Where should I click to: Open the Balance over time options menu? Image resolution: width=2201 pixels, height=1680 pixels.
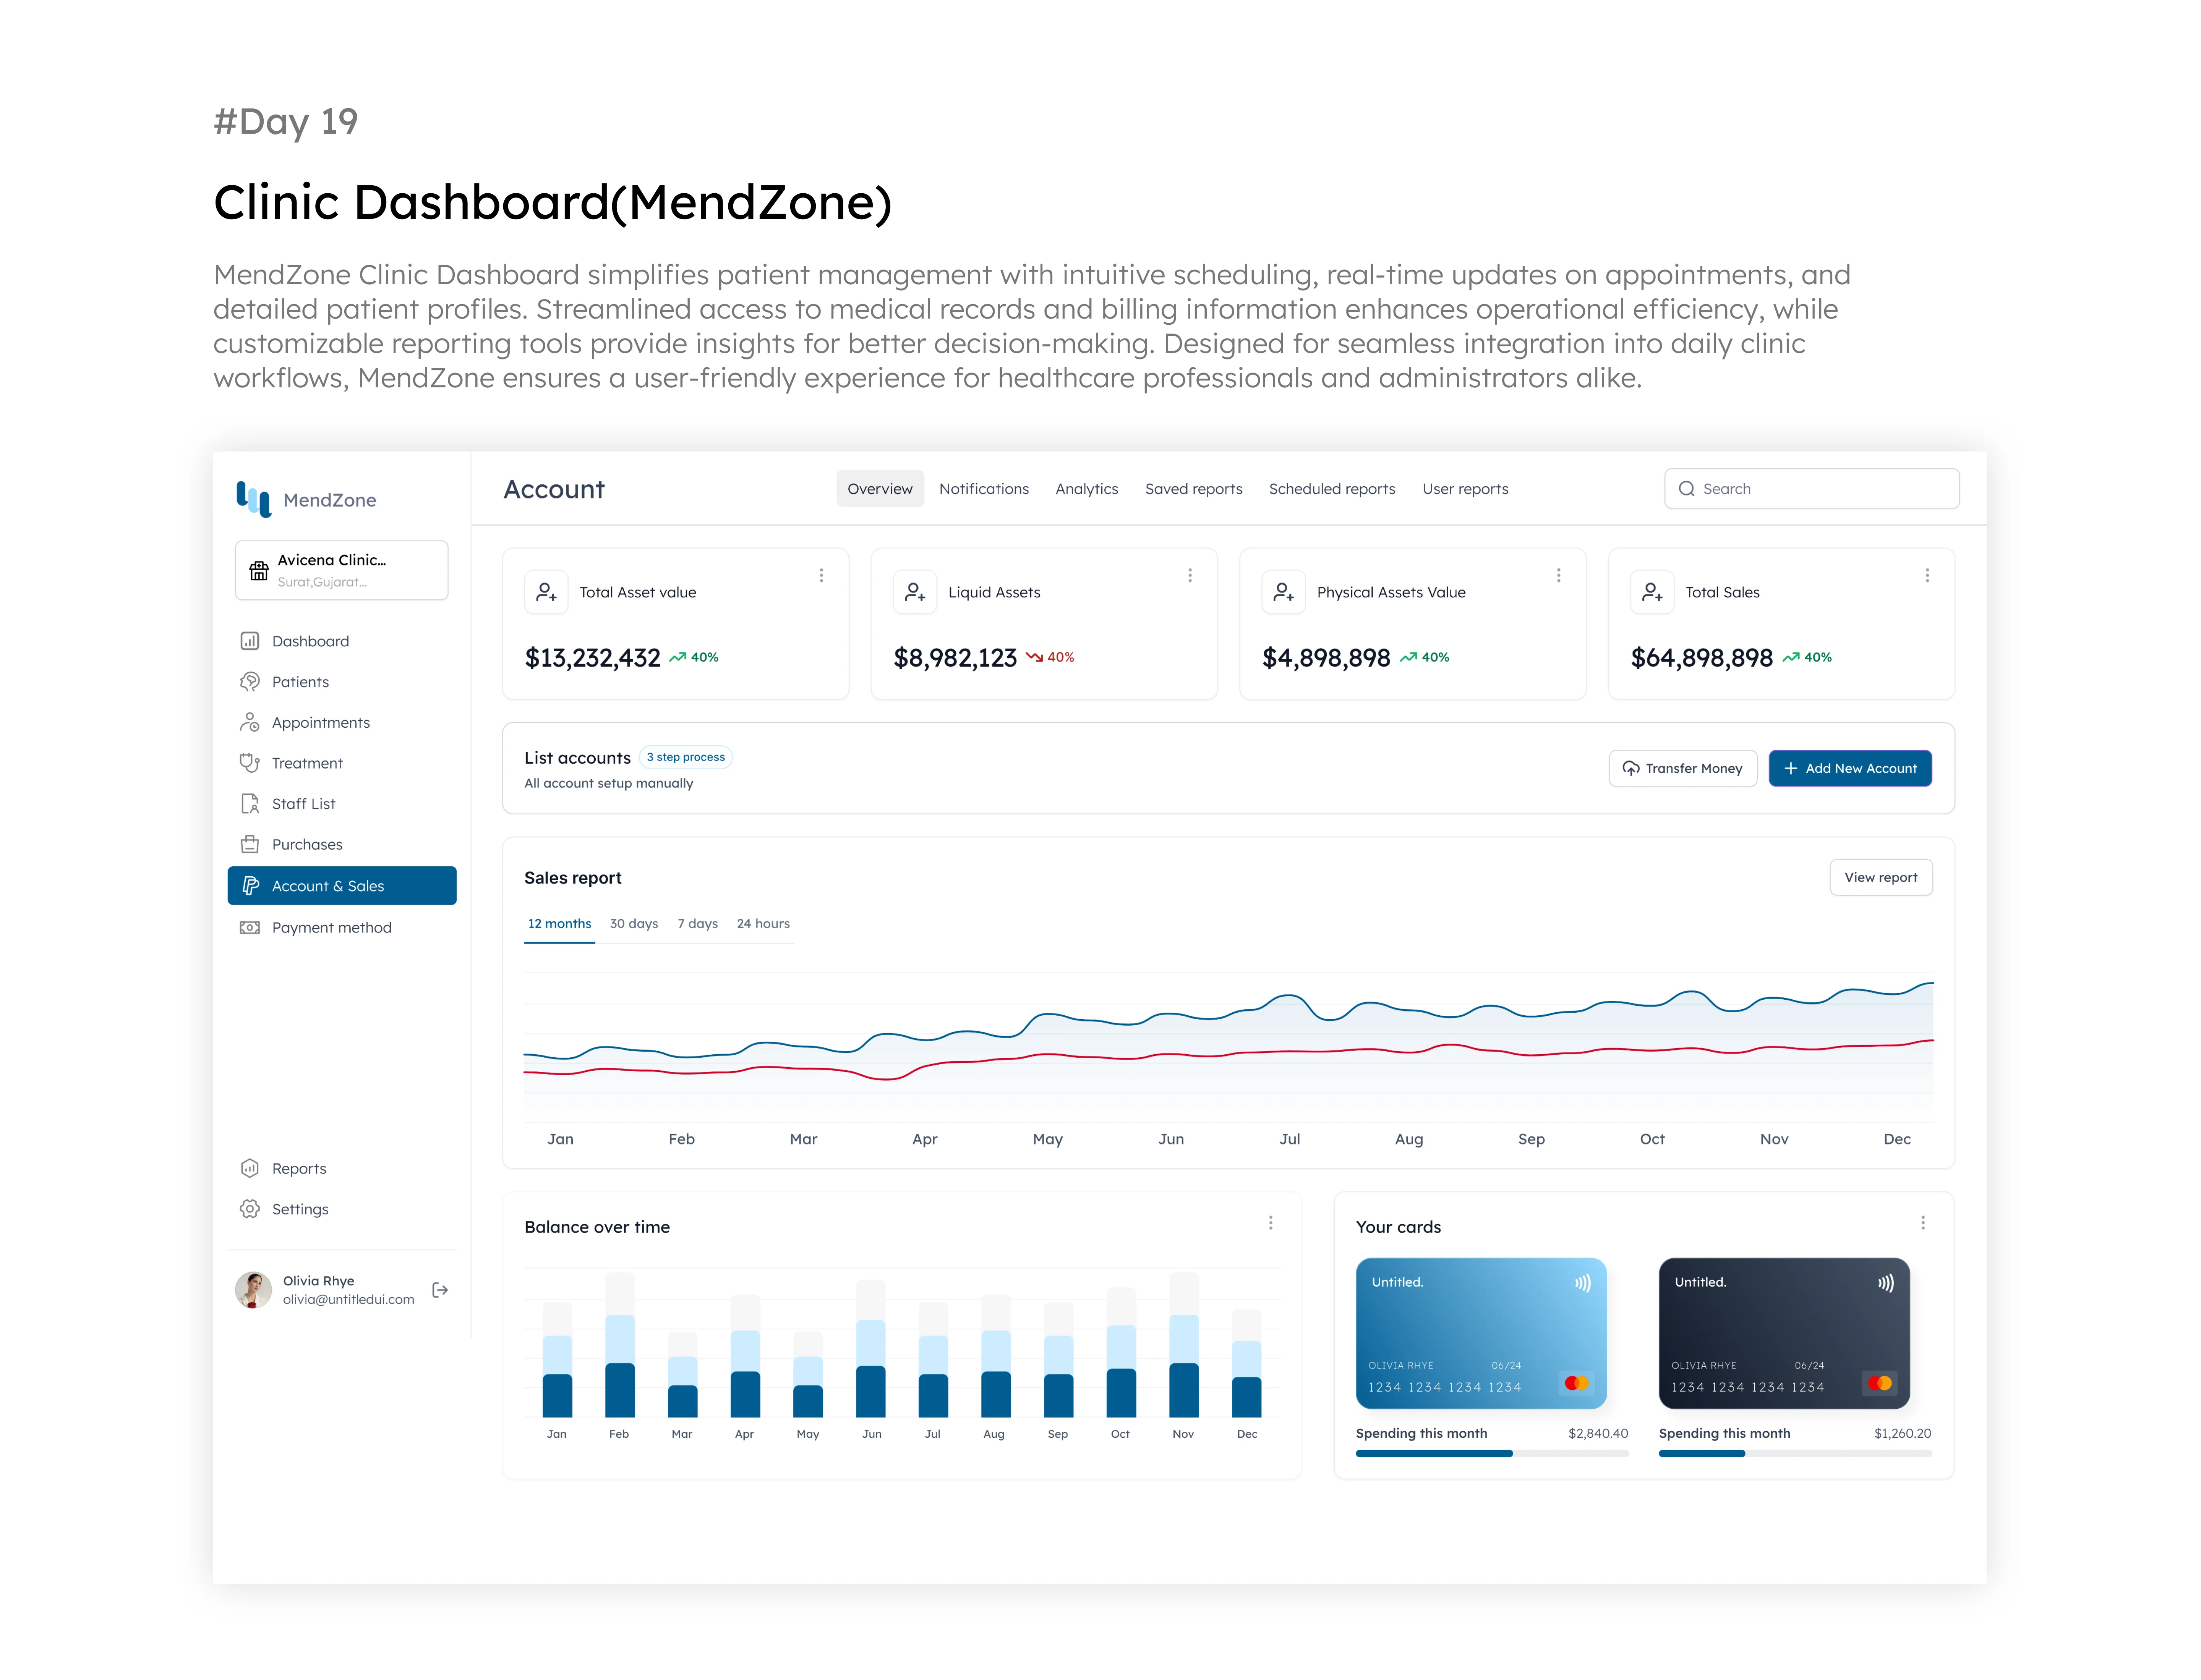point(1271,1223)
